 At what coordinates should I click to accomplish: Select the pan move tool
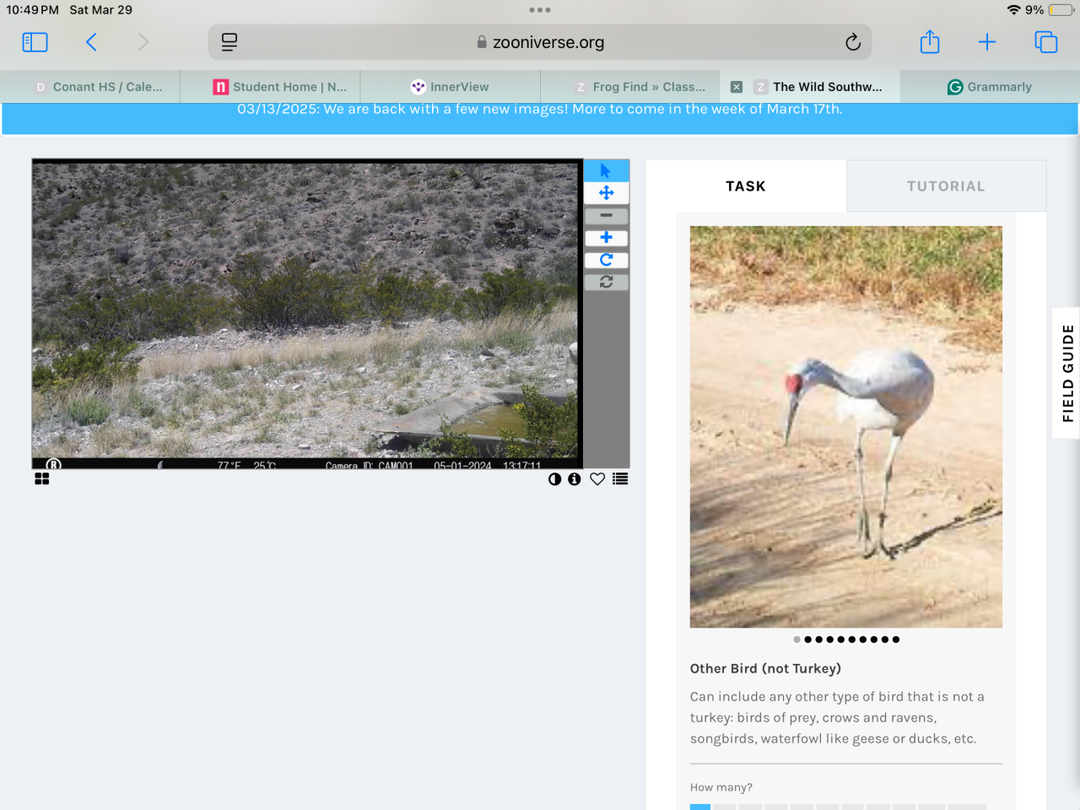606,193
